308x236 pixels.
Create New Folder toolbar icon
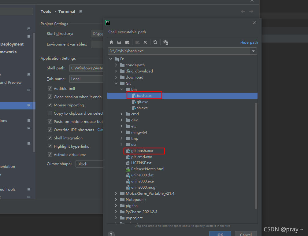coord(138,42)
